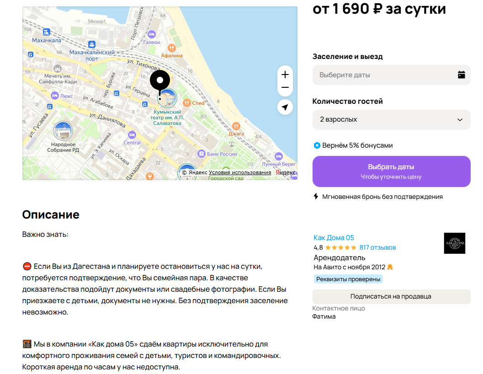
Task: Open Яндекс Условия использования link on map
Action: click(240, 172)
